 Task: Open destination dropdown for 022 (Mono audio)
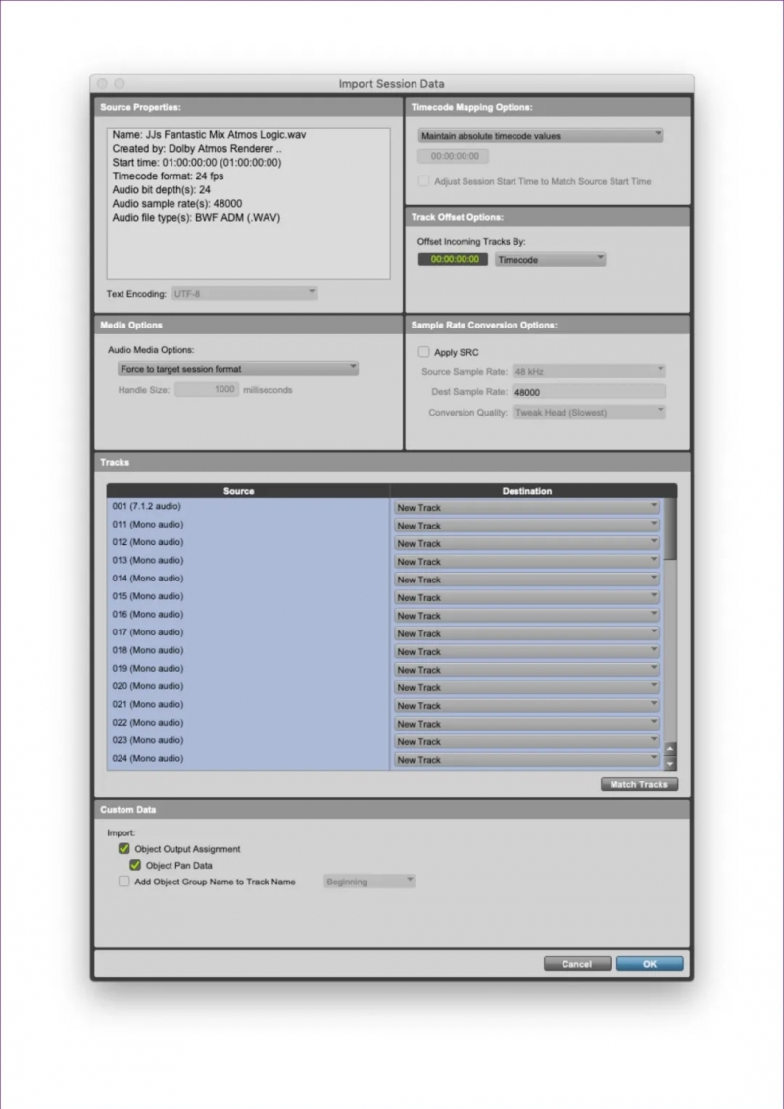[x=526, y=724]
